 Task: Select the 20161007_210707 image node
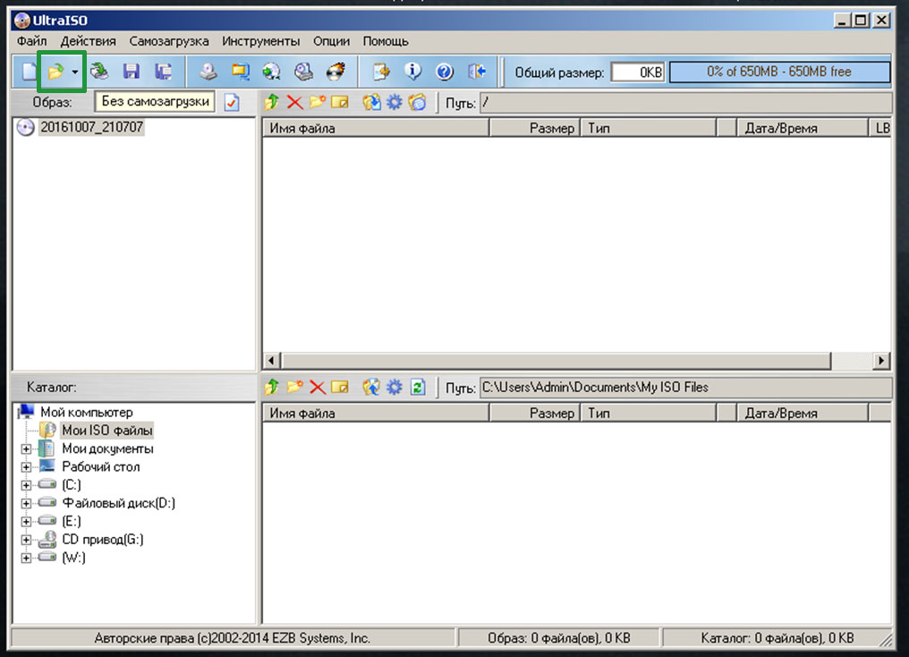pyautogui.click(x=91, y=127)
